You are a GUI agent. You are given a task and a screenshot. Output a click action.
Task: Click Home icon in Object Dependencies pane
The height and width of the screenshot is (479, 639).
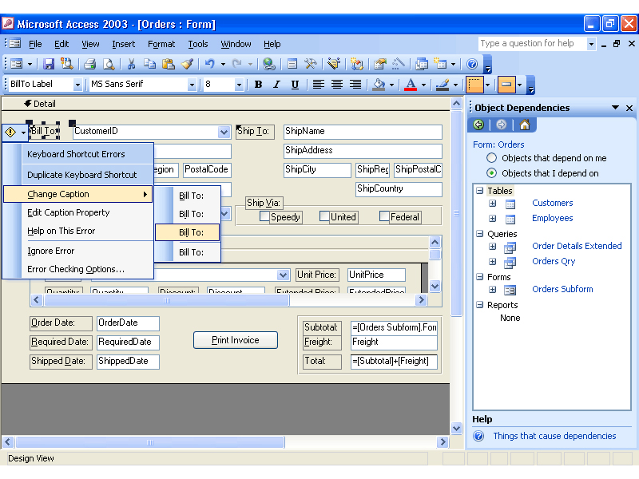click(x=524, y=125)
